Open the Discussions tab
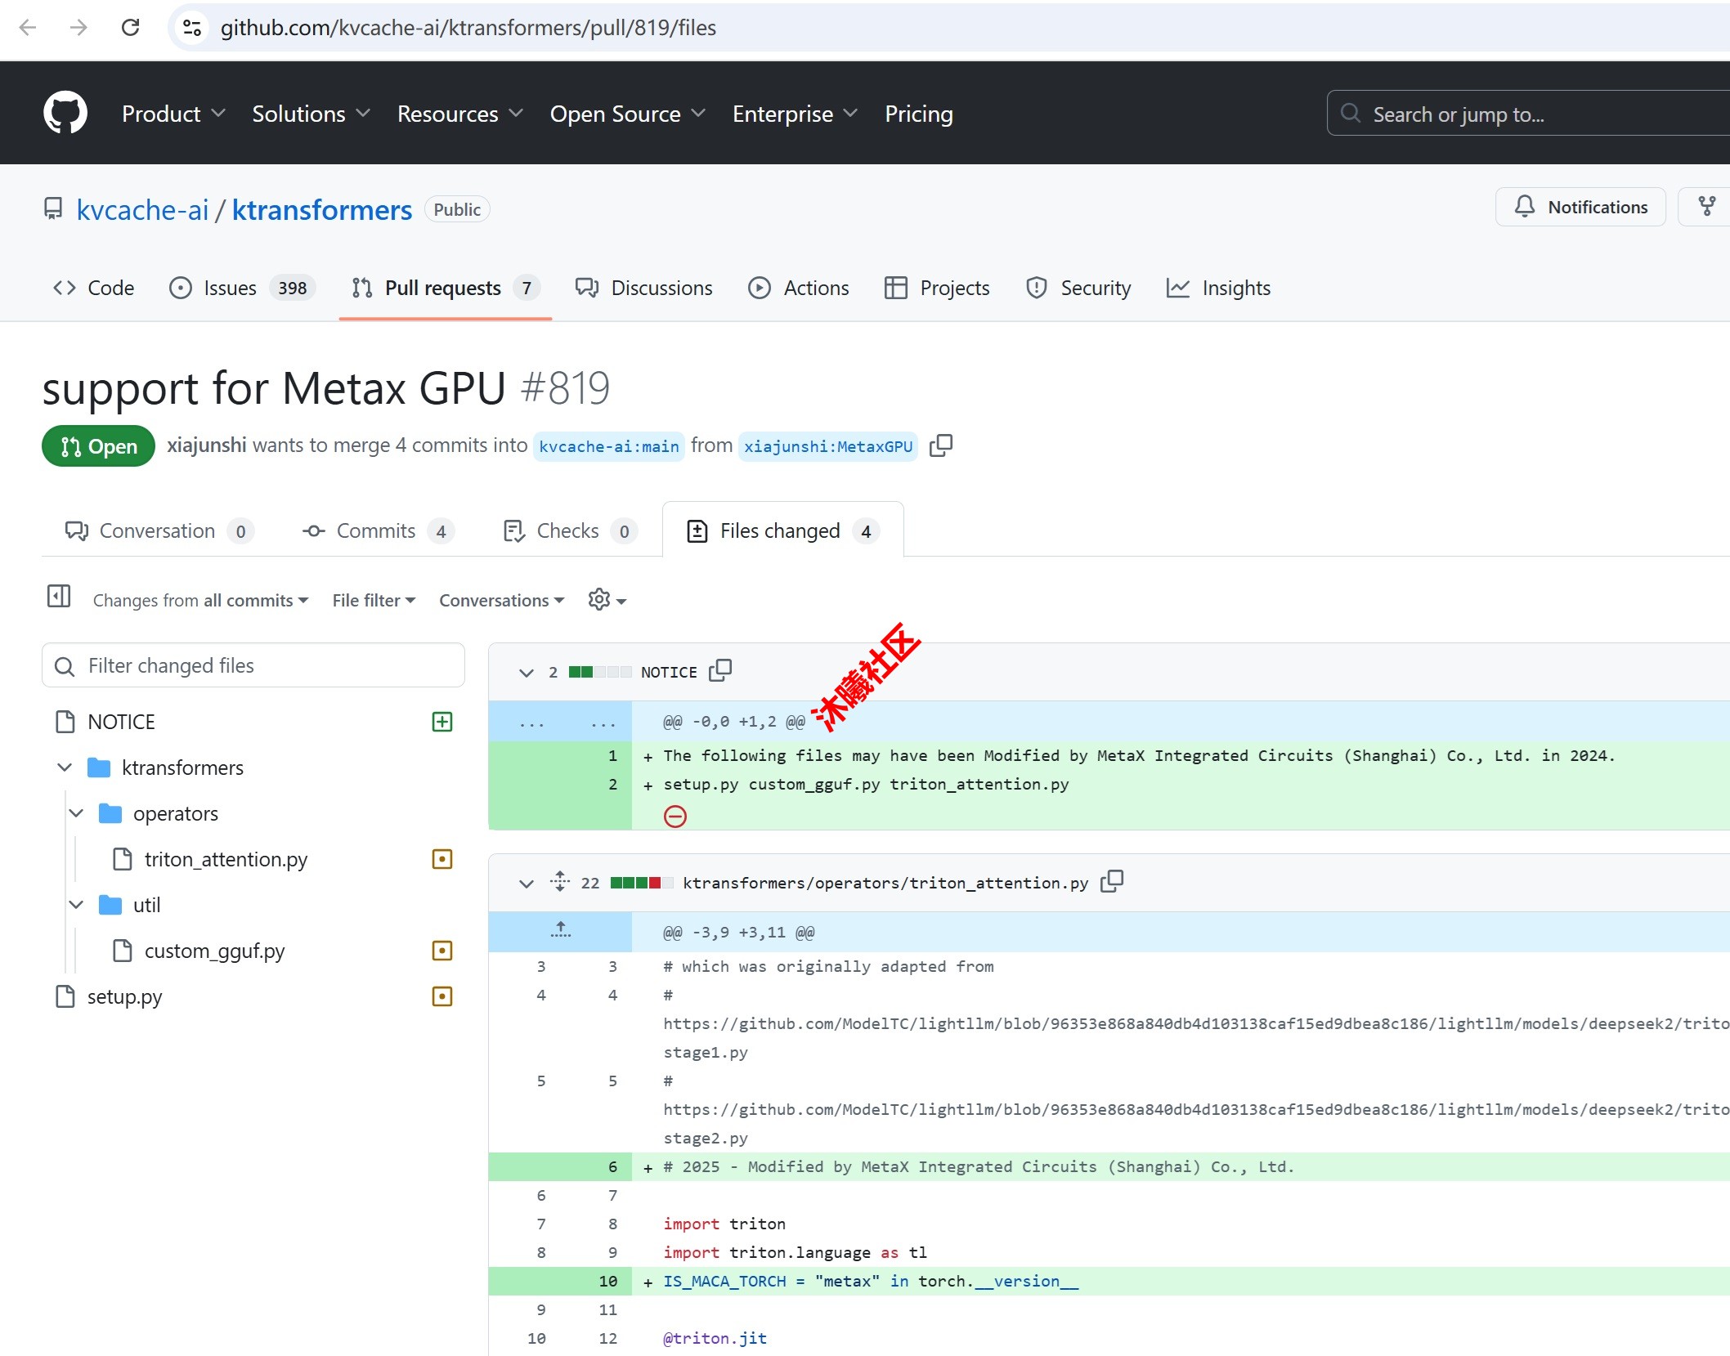This screenshot has width=1730, height=1356. 643,288
